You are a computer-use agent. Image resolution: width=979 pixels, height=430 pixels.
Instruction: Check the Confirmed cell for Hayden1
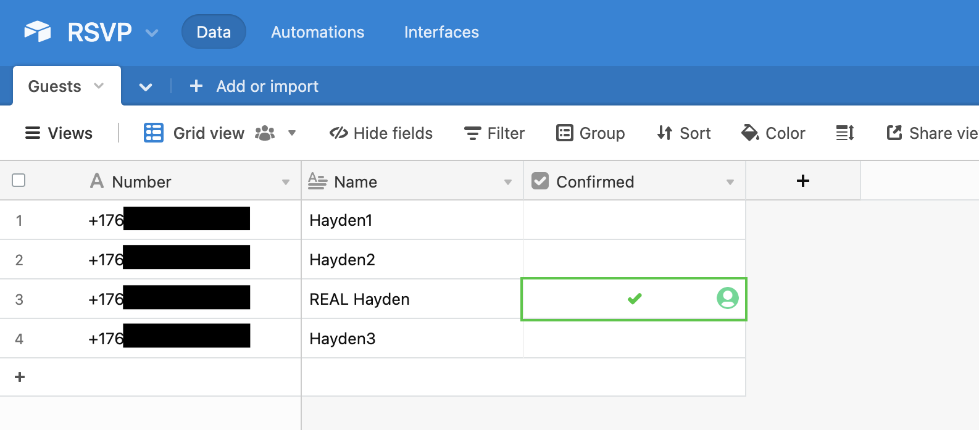click(634, 220)
